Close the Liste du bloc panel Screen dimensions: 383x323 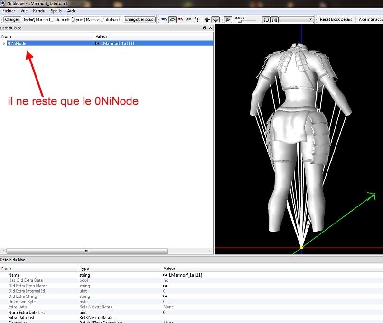click(210, 28)
